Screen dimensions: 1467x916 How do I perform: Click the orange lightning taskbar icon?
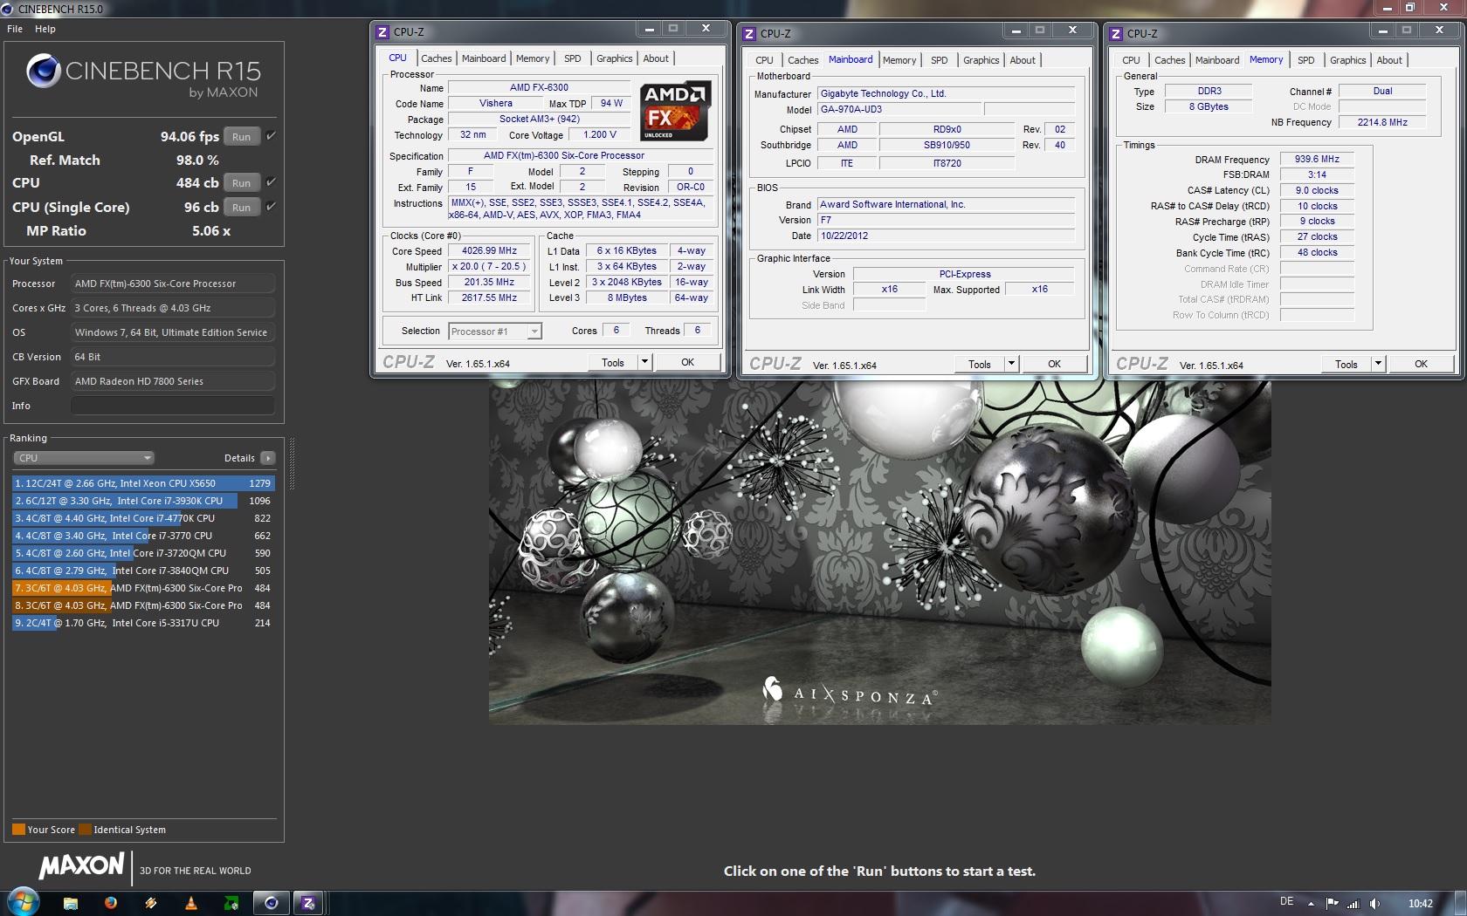[x=151, y=903]
